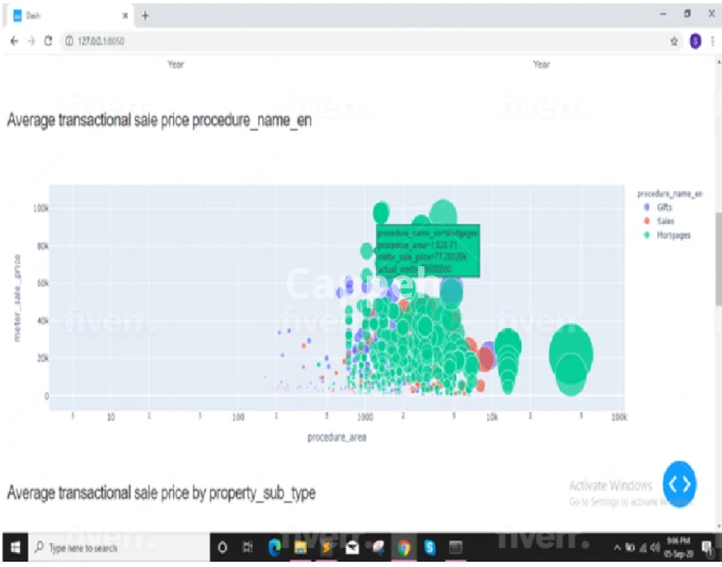Click the blue Dash debug menu button
Screen dimensions: 722x567
[679, 484]
